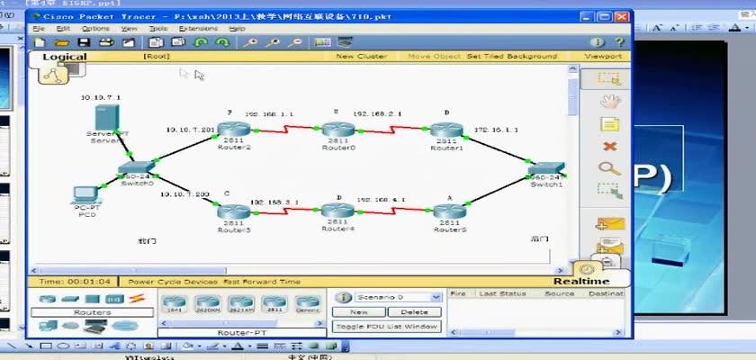Pick the Add Complex PDU tool
The height and width of the screenshot is (360, 756).
(610, 246)
